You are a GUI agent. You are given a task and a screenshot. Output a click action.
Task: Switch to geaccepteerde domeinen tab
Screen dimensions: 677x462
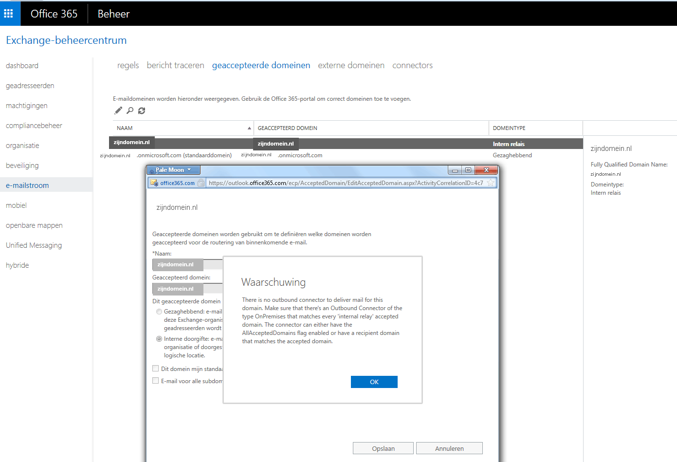[261, 65]
